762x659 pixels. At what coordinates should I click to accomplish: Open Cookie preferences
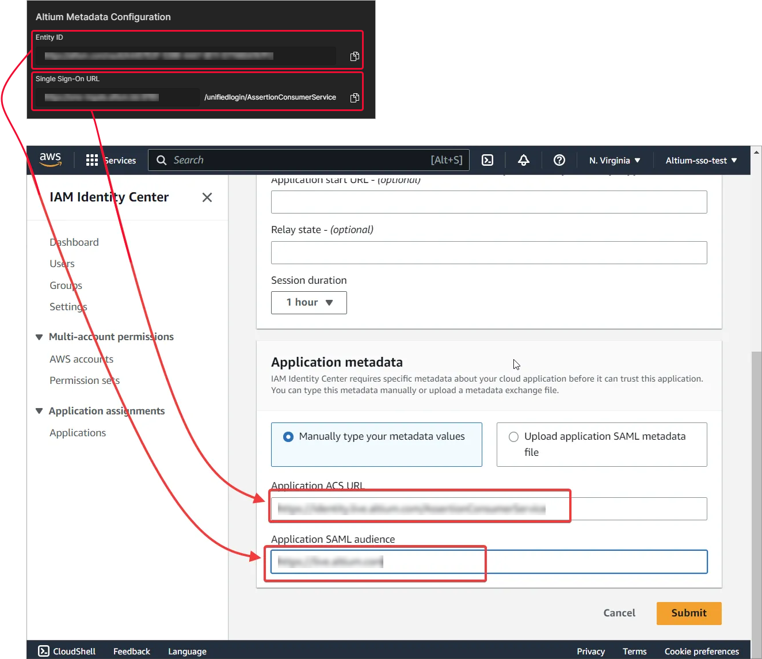702,652
